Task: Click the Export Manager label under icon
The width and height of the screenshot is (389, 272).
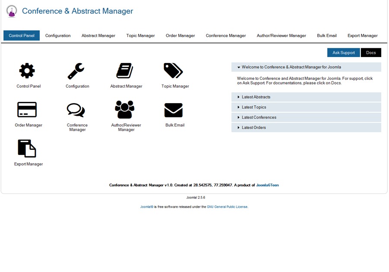Action: point(29,164)
